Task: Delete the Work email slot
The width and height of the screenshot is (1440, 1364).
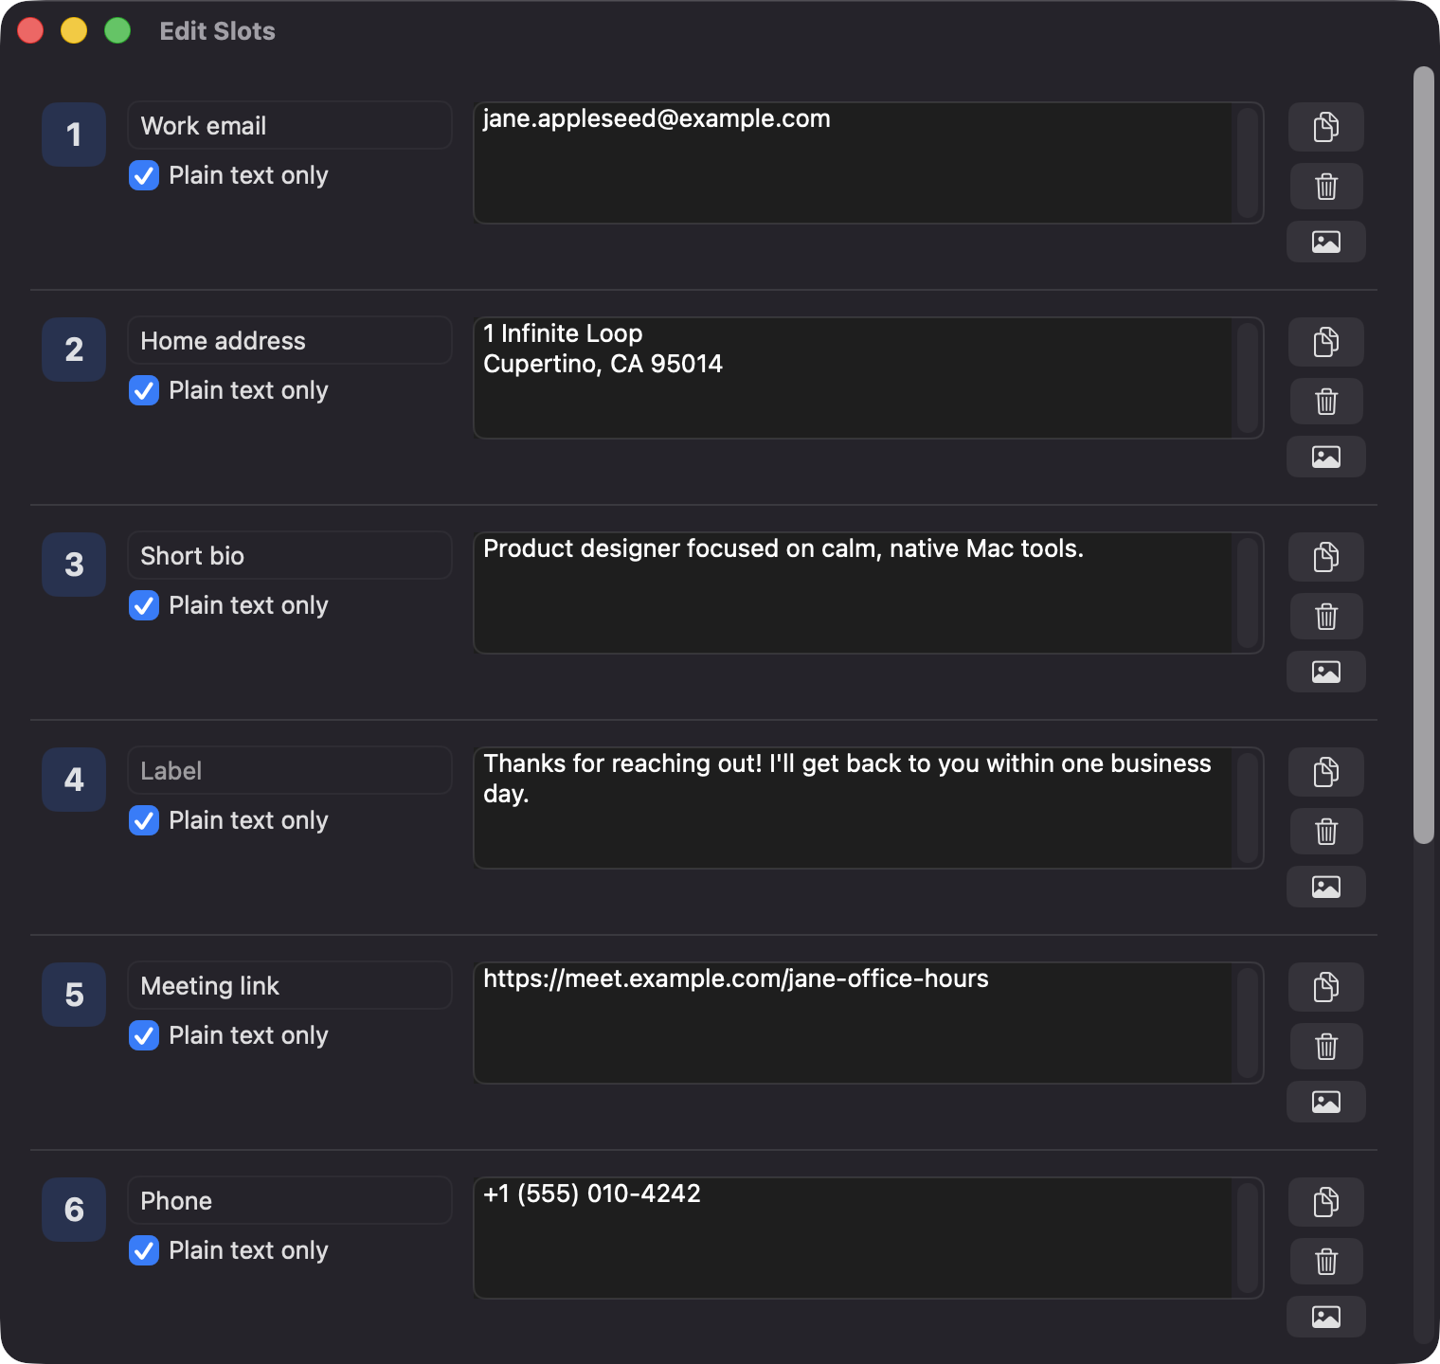Action: tap(1326, 187)
